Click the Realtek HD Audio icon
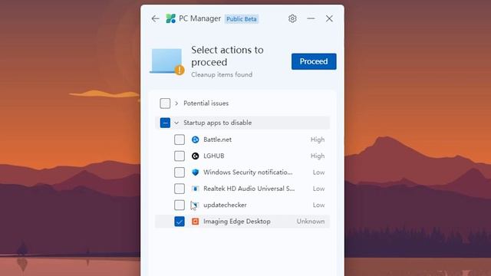Viewport: 491px width, 276px height. 195,189
